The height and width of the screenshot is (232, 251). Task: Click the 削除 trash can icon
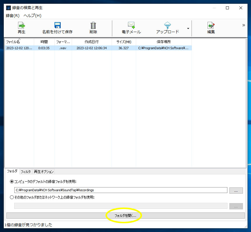coord(93,25)
